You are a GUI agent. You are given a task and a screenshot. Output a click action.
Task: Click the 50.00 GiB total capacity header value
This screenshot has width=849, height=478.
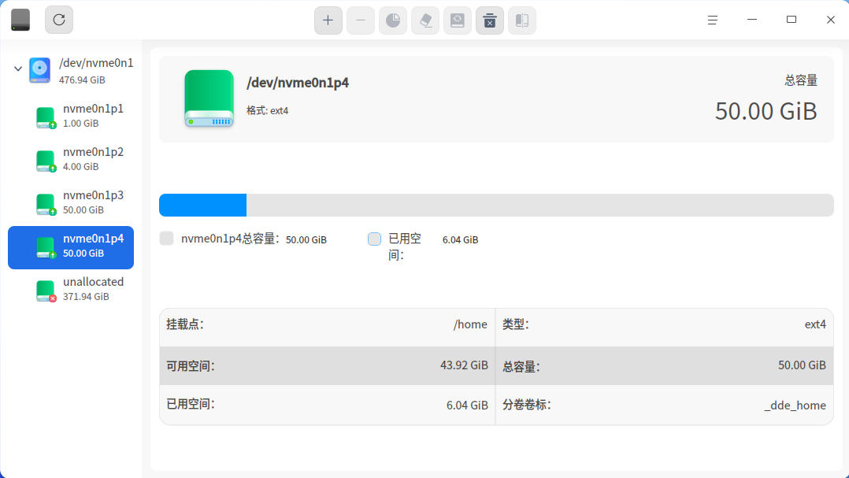(766, 111)
